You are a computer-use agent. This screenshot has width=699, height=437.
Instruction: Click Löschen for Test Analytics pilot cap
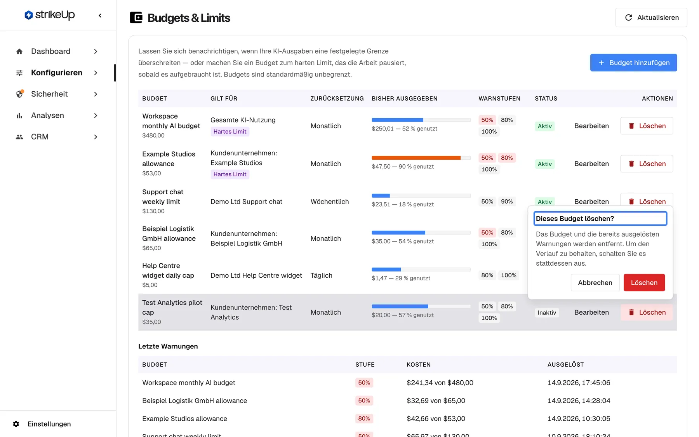pos(647,312)
